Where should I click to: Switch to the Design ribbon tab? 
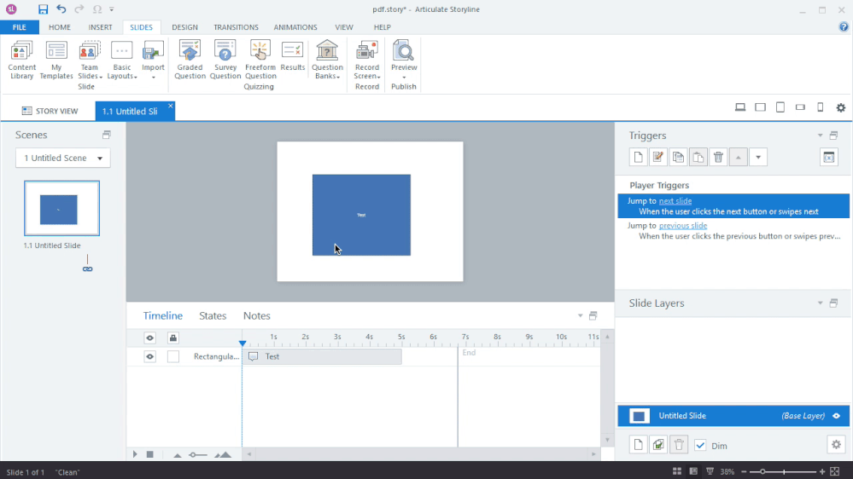tap(184, 27)
